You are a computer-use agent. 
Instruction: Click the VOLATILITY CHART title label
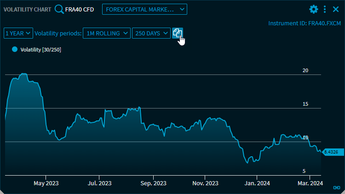coord(28,10)
